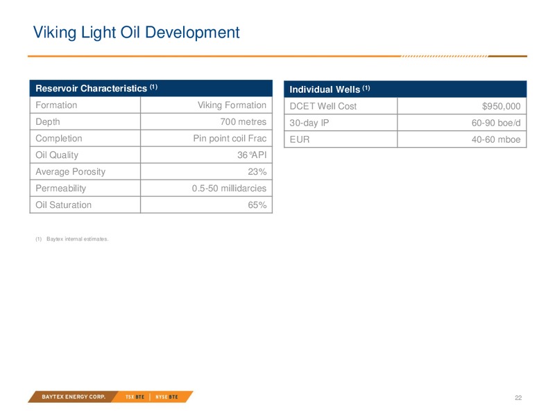Viewport: 555px width, 416px height.
Task: Select the 'Individual Wells' table header
Action: coord(405,89)
